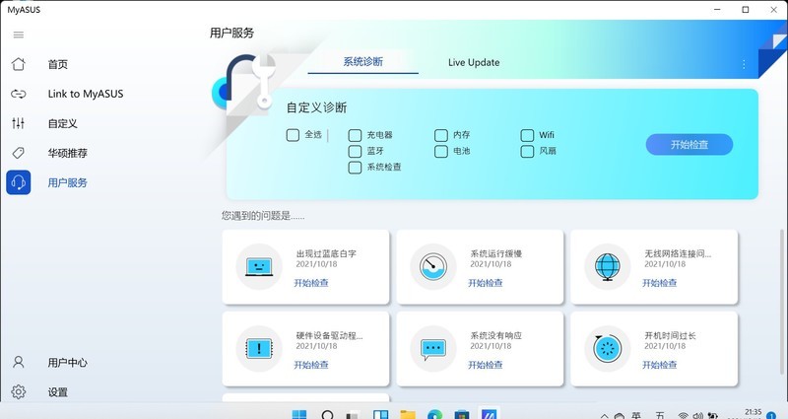This screenshot has width=788, height=419.
Task: Open 用户中心 user center
Action: tap(67, 363)
